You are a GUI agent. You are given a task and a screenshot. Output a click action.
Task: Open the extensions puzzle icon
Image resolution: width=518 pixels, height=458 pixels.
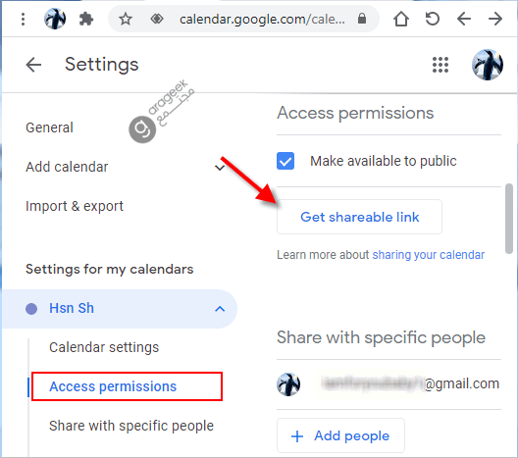tap(86, 20)
